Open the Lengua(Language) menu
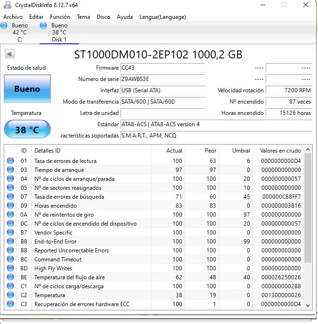The height and width of the screenshot is (324, 318). pyautogui.click(x=163, y=17)
